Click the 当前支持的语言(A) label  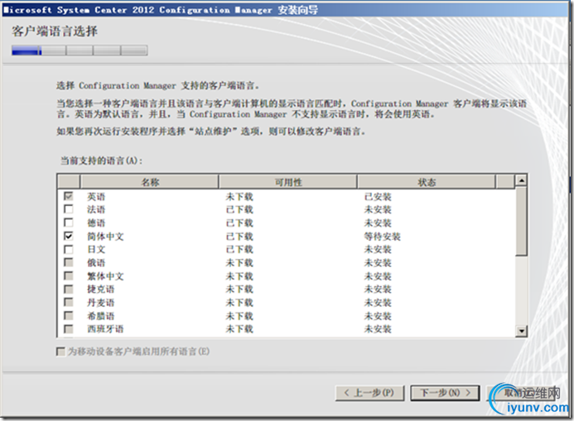pos(101,160)
